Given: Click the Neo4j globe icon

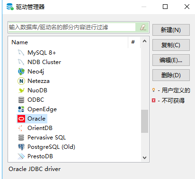Looking at the screenshot, I should [21, 72].
